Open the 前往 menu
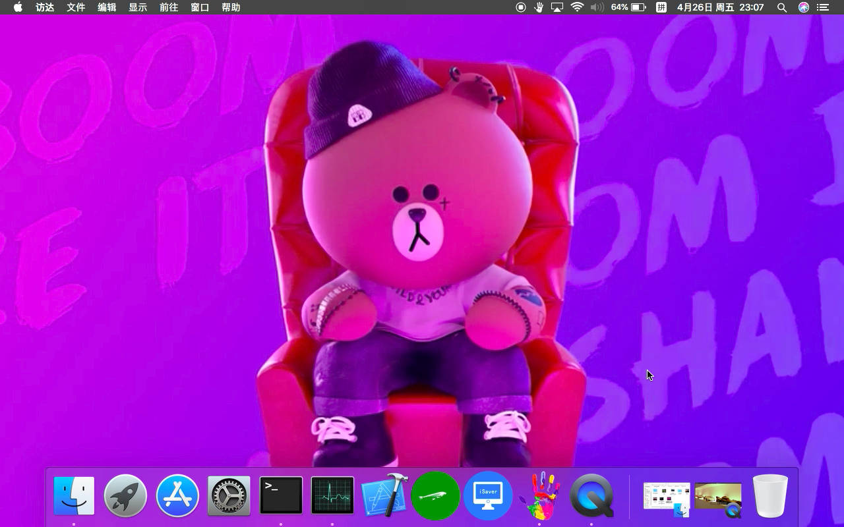This screenshot has width=844, height=527. tap(169, 7)
